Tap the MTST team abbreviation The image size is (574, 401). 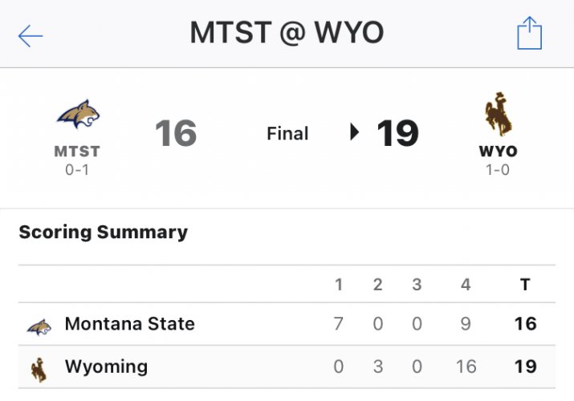77,152
